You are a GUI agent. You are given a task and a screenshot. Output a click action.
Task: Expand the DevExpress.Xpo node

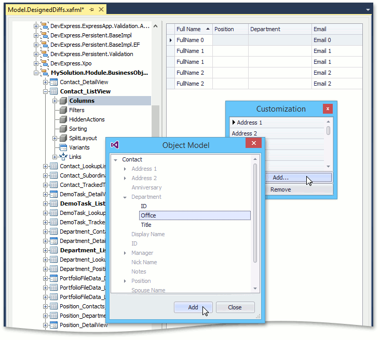click(x=36, y=63)
